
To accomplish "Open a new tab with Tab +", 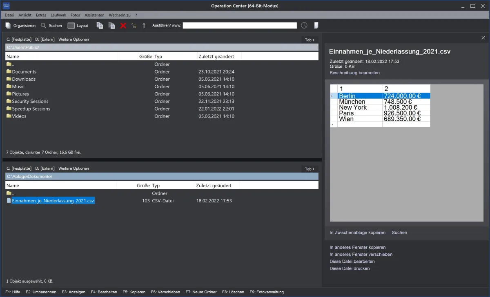I will [x=309, y=40].
